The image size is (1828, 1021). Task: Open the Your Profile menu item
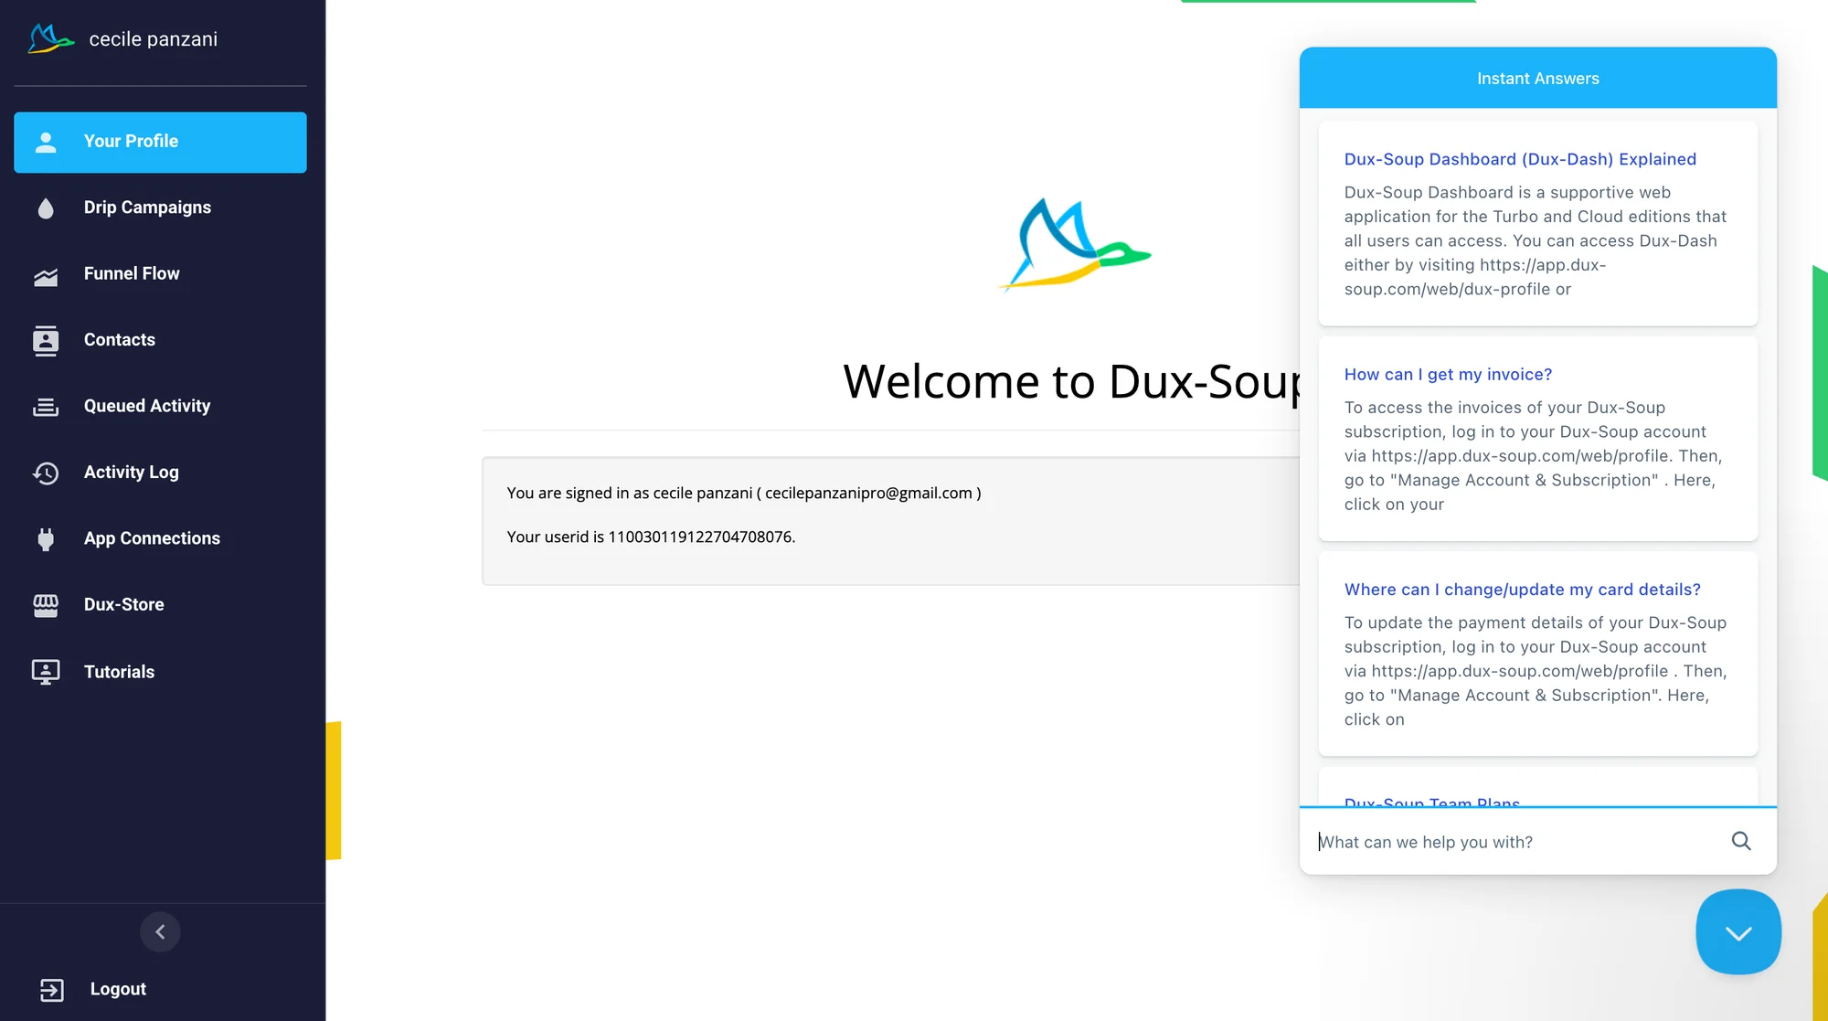[x=160, y=143]
